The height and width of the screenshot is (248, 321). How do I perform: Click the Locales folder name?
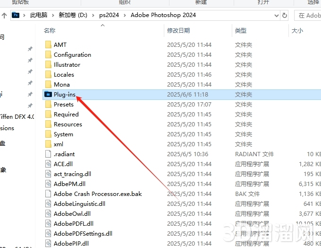point(64,74)
